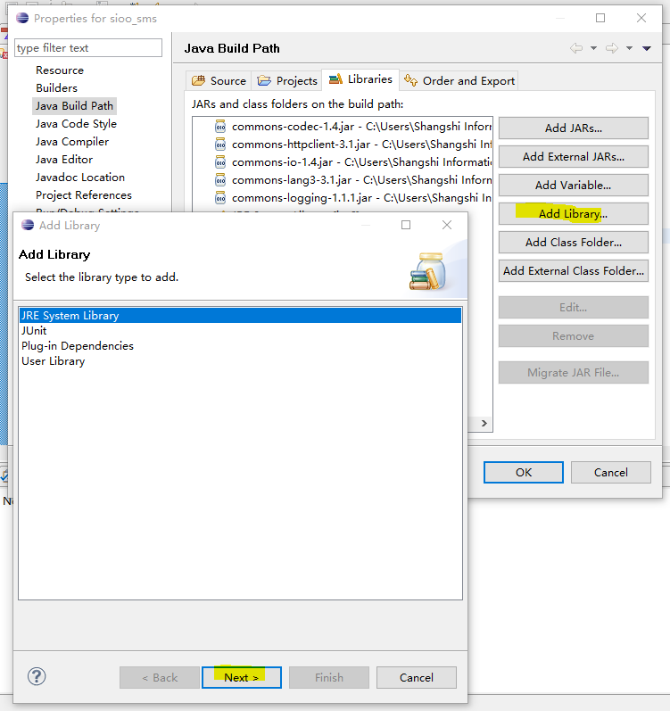Image resolution: width=670 pixels, height=711 pixels.
Task: Open Java Compiler page
Action: coord(72,142)
